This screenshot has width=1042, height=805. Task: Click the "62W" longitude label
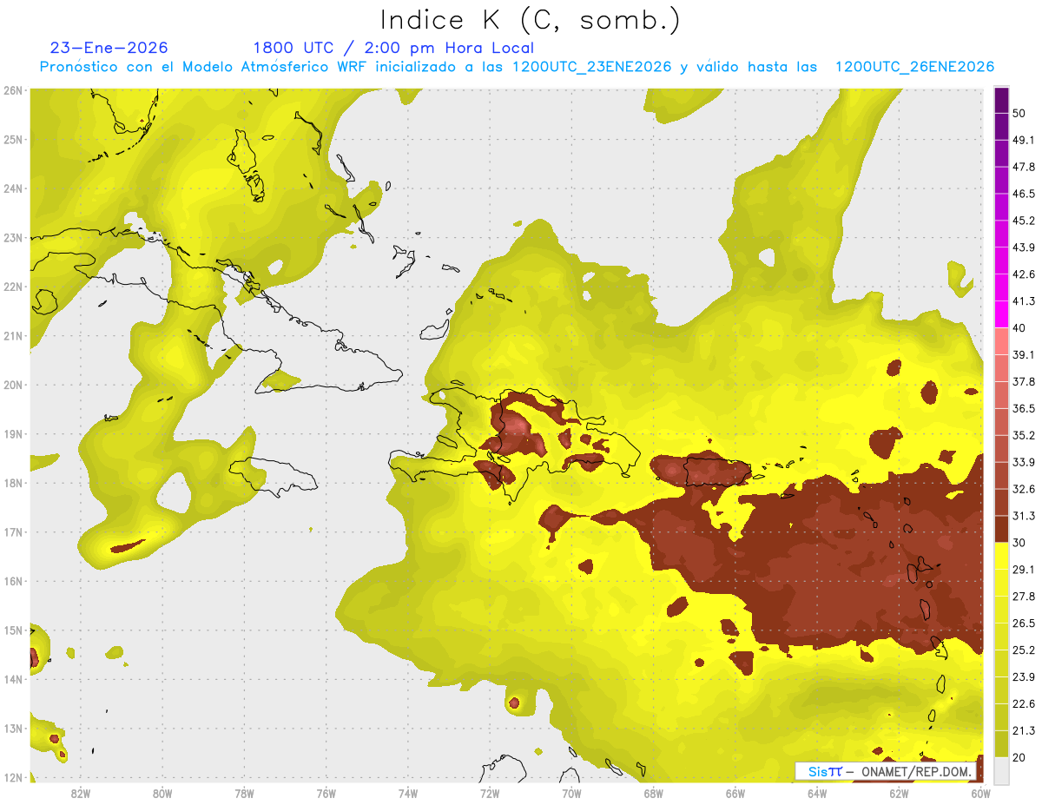click(x=900, y=793)
